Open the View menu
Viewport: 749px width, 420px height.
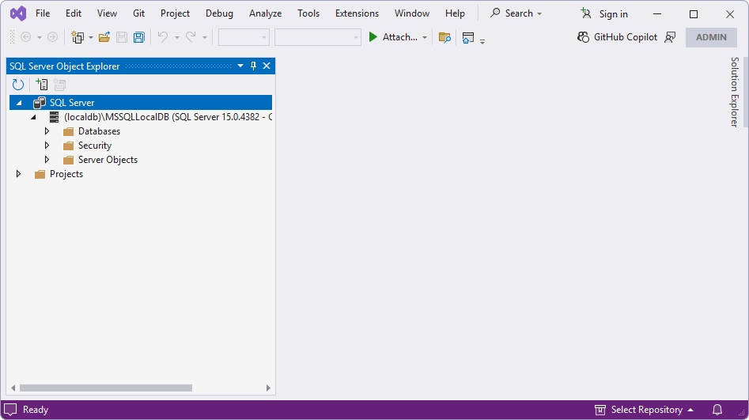(107, 13)
